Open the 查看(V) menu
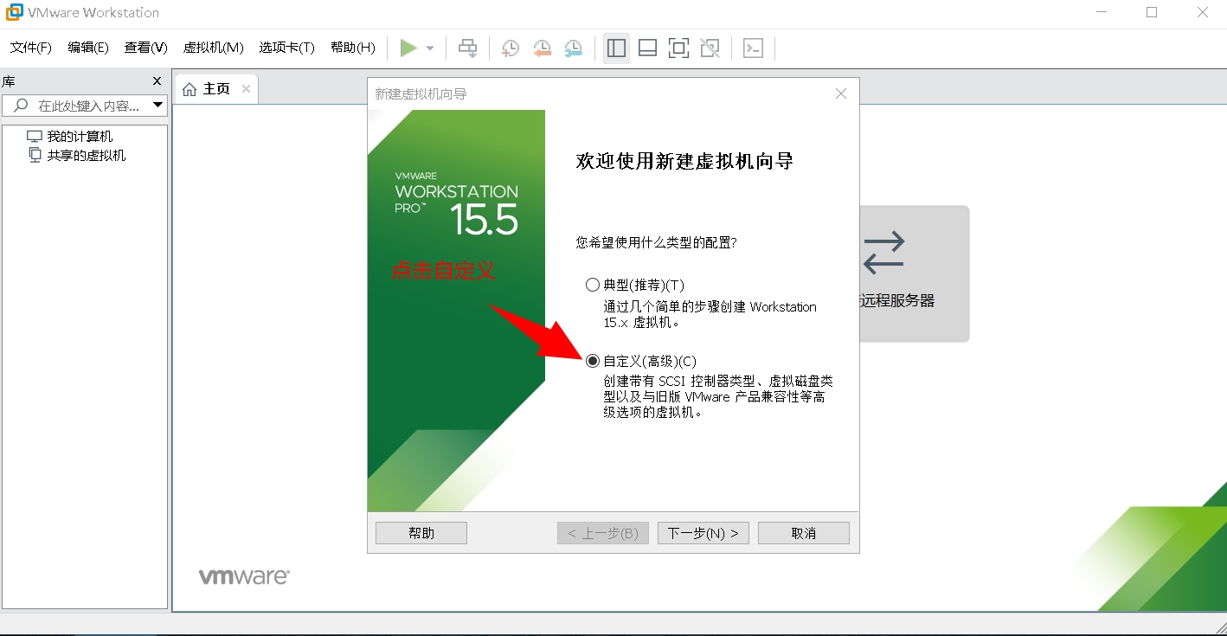The image size is (1227, 636). (x=145, y=48)
